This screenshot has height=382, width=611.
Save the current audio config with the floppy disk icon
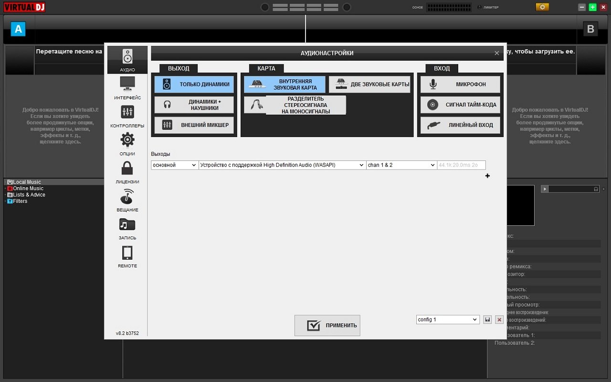[x=487, y=319]
